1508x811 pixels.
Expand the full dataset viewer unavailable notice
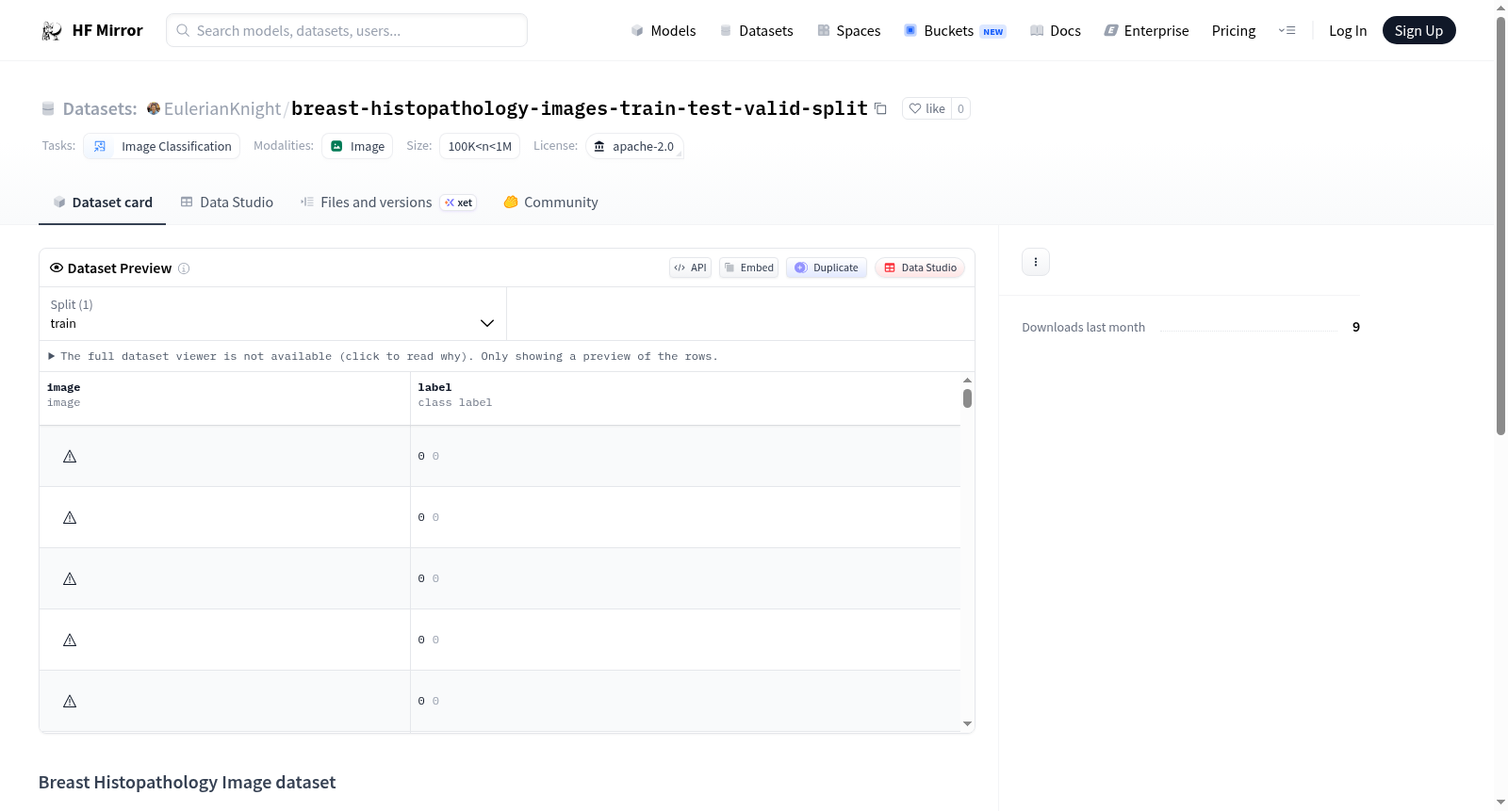click(383, 356)
